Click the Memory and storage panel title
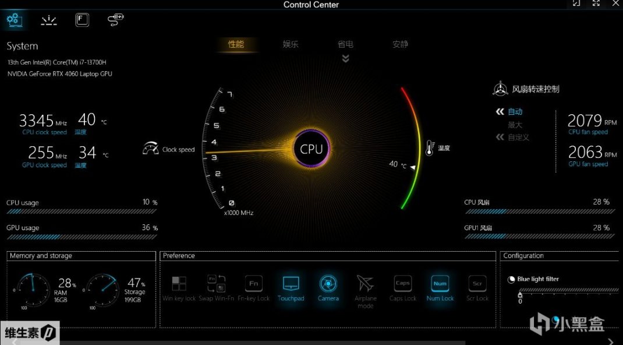623x345 pixels. coord(41,256)
